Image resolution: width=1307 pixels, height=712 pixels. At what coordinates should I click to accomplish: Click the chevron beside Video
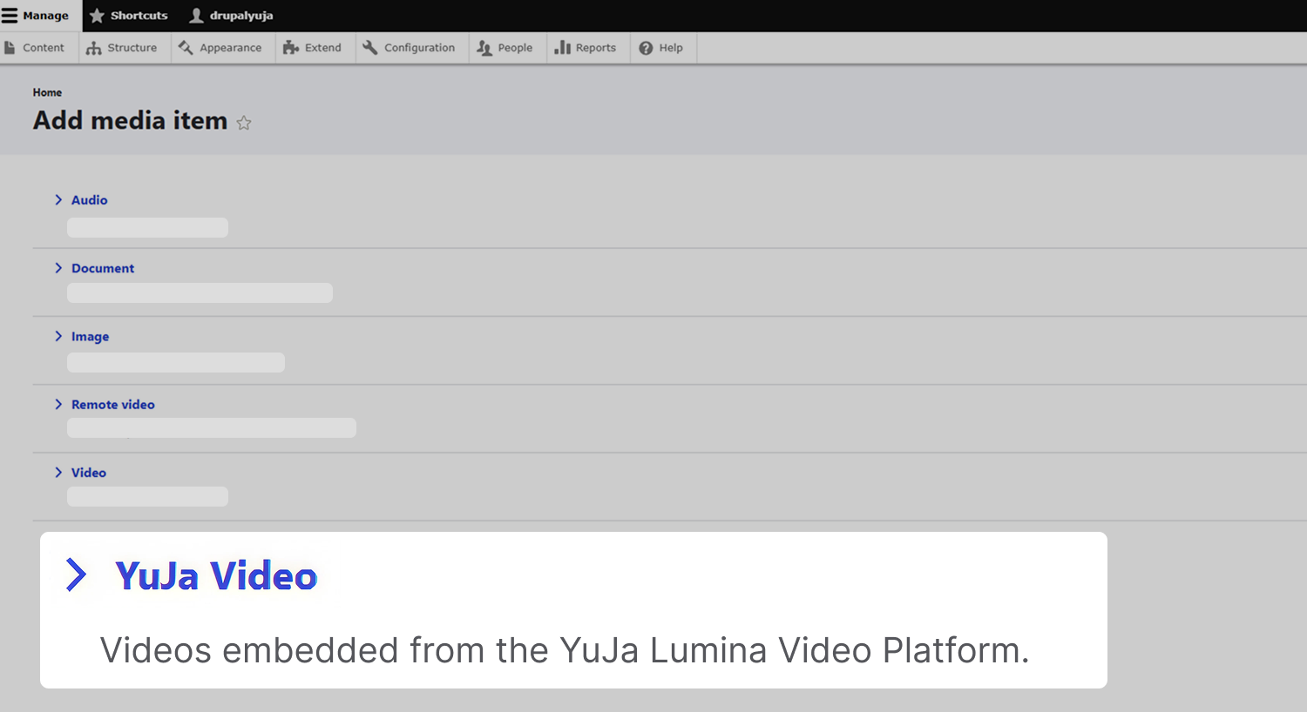pos(58,472)
